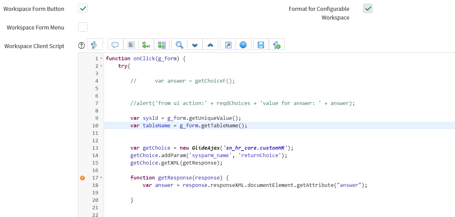This screenshot has height=217, width=455.
Task: Disable Format for Configurable Workspace
Action: click(x=368, y=8)
